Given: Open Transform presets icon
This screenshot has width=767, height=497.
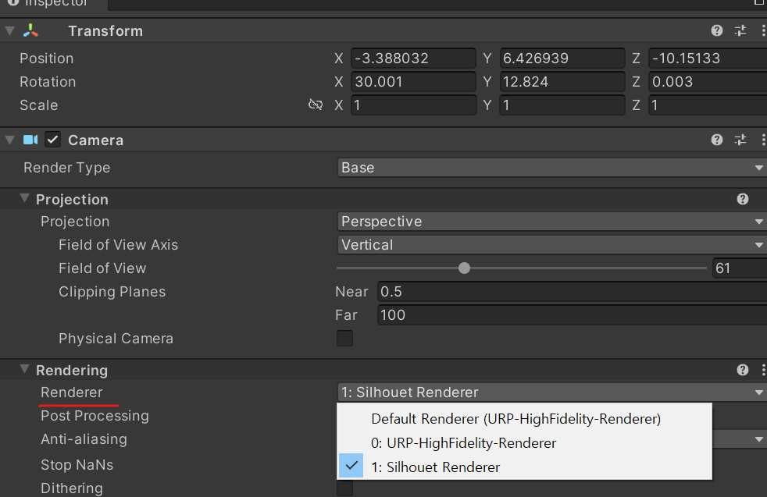Looking at the screenshot, I should point(740,30).
